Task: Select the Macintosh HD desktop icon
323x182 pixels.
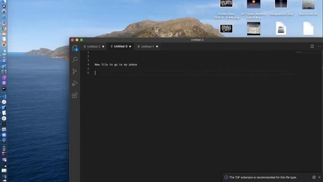Action: [308, 8]
